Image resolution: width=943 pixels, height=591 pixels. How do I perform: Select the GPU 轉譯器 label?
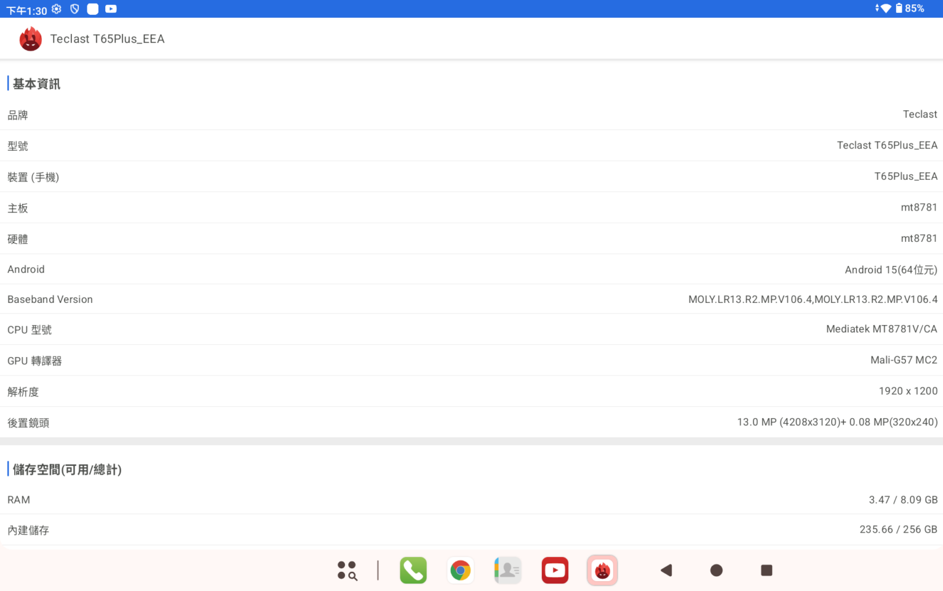click(x=34, y=361)
